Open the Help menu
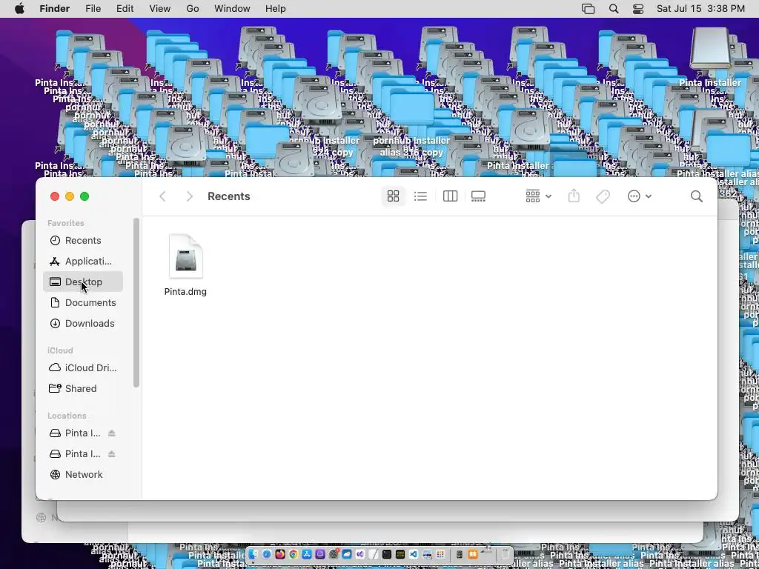This screenshot has height=569, width=759. pyautogui.click(x=276, y=9)
